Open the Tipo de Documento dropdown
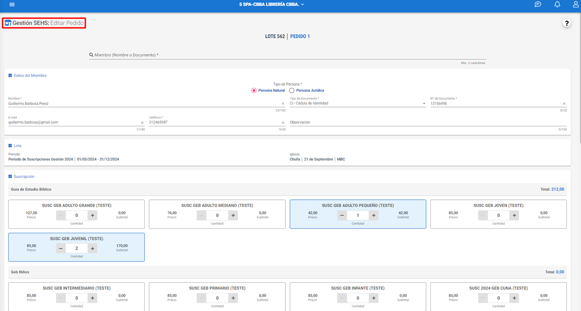 (357, 103)
